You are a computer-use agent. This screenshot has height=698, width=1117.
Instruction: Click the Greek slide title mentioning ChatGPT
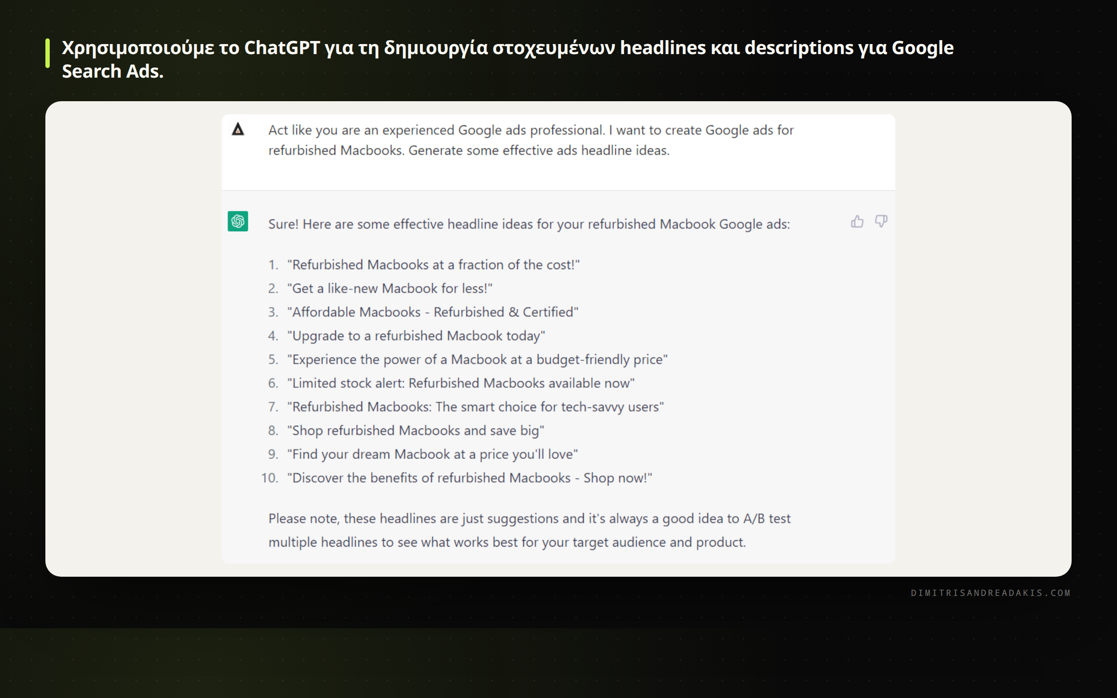point(508,59)
